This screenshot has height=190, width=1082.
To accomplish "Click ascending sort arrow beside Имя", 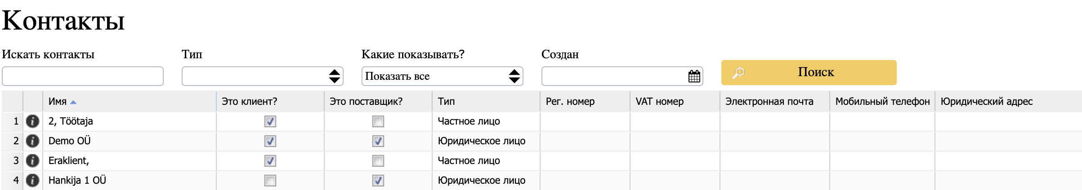I will tap(73, 102).
